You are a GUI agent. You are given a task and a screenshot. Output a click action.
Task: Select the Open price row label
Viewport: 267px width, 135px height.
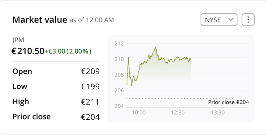22,71
